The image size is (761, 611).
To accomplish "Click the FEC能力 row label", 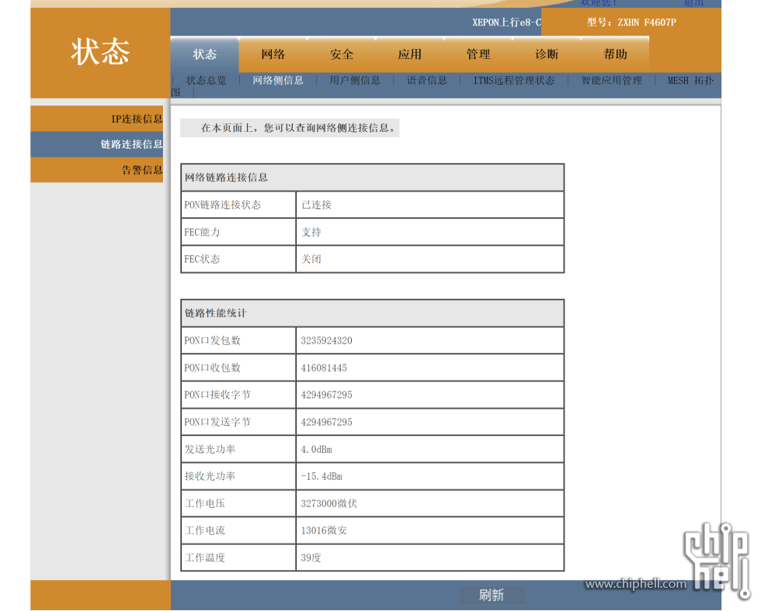I will click(x=202, y=232).
